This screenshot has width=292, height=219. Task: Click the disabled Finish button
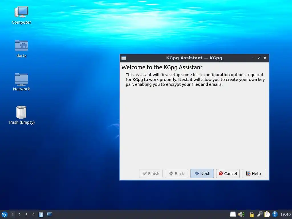point(151,174)
